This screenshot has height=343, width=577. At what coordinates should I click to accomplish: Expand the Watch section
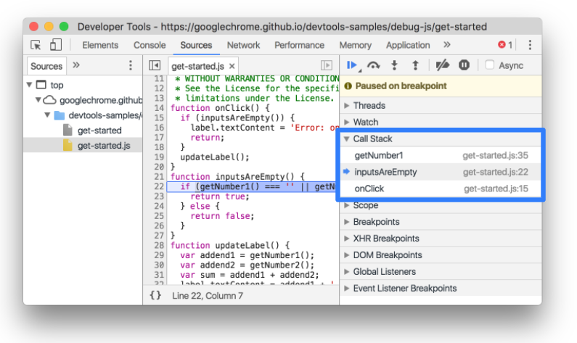(x=440, y=122)
